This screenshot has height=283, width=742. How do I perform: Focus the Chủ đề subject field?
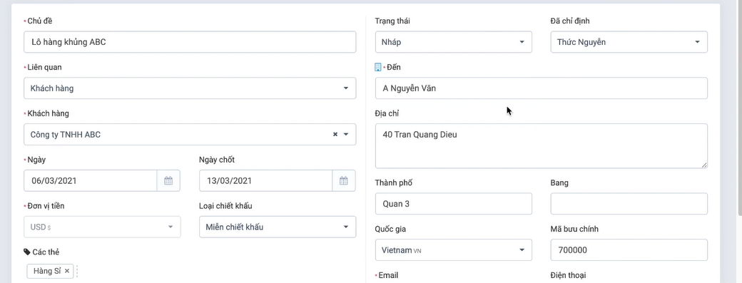click(190, 42)
